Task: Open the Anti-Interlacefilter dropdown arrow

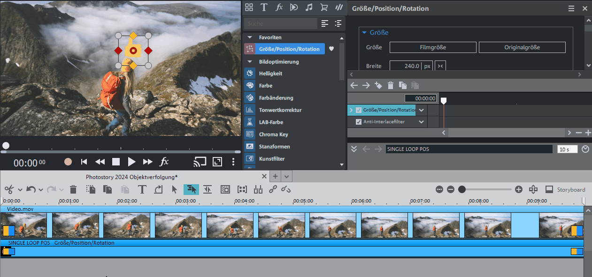Action: coord(421,122)
